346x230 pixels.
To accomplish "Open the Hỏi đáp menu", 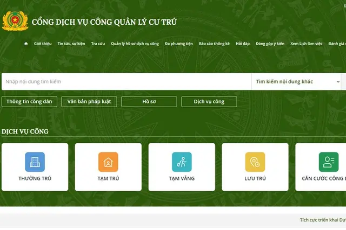I will [243, 44].
